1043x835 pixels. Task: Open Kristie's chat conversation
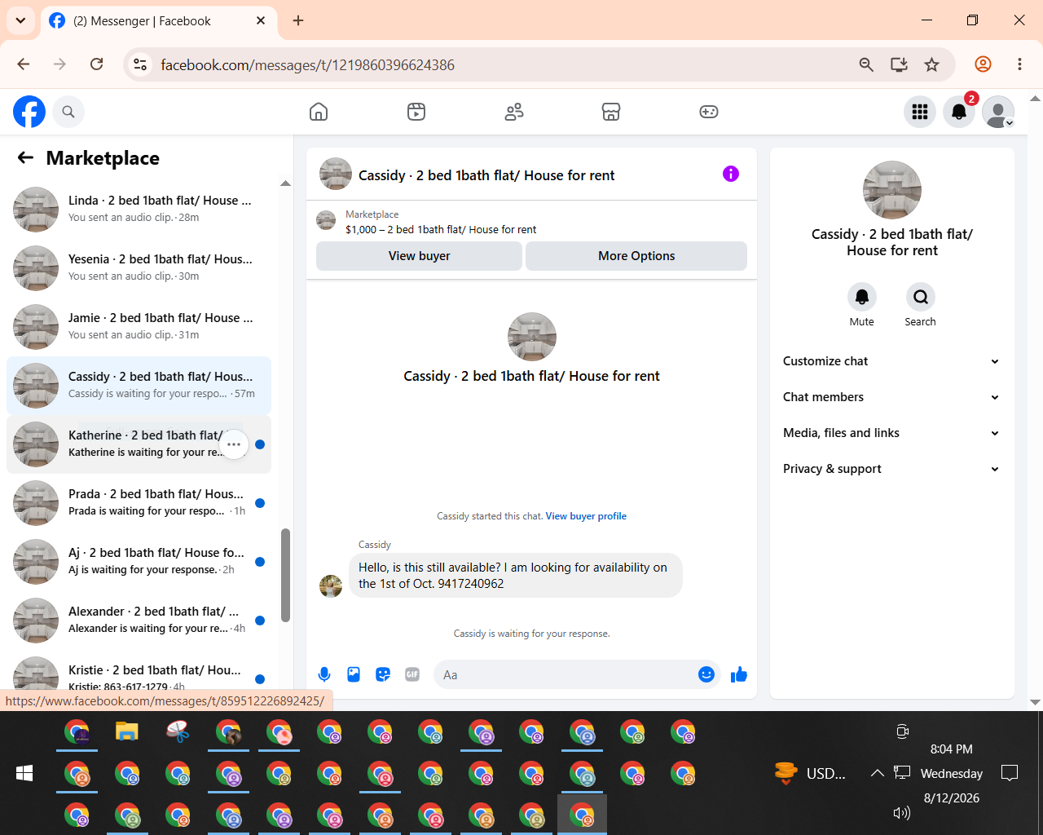139,671
